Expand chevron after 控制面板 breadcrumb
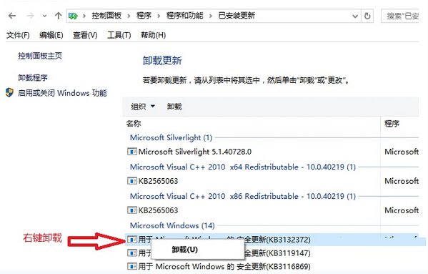 point(129,16)
